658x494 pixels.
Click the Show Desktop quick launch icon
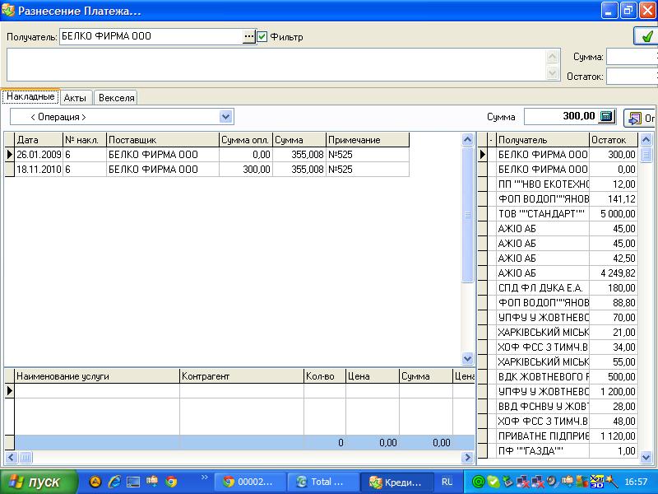pos(133,482)
